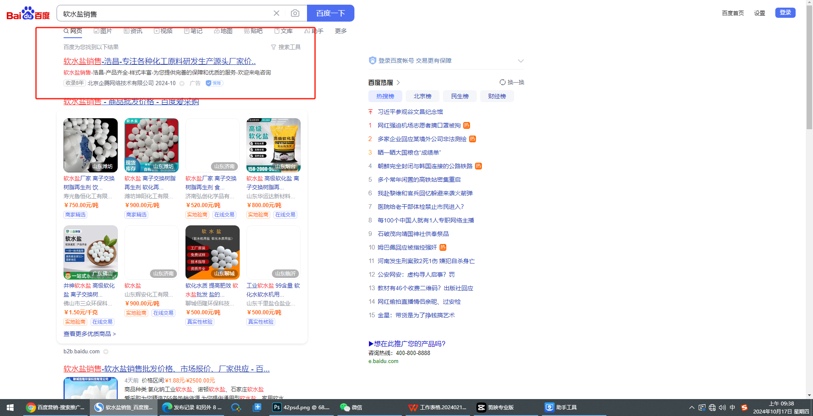Image resolution: width=813 pixels, height=416 pixels.
Task: Open product title 工业软水盐 99含量
Action: [x=273, y=290]
